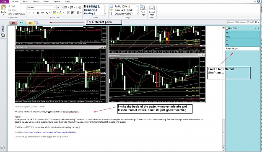Decrease indent of the paragraph
Image resolution: width=262 pixels, height=152 pixels.
click(68, 13)
